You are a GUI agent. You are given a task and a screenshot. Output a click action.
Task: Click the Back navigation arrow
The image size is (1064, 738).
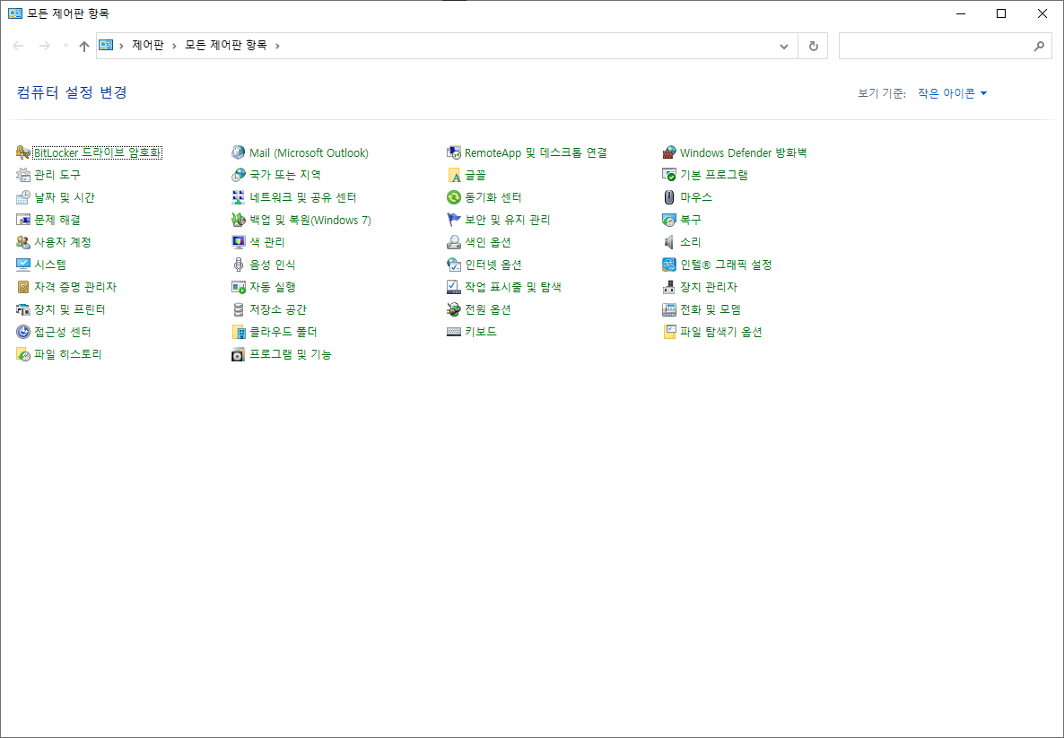[18, 46]
